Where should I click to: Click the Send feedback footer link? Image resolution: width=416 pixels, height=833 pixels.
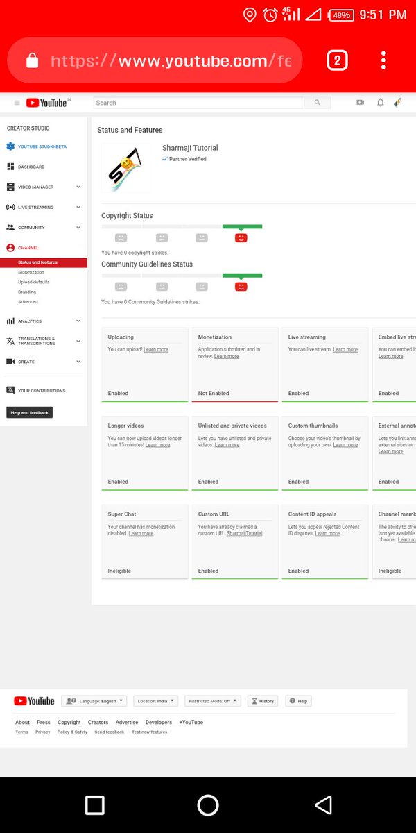(110, 732)
